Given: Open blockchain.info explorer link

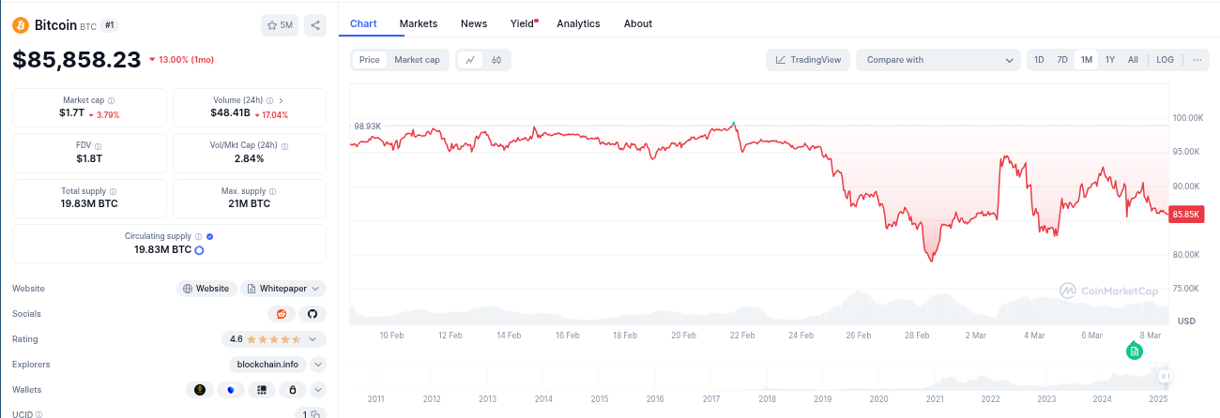Looking at the screenshot, I should click(267, 365).
